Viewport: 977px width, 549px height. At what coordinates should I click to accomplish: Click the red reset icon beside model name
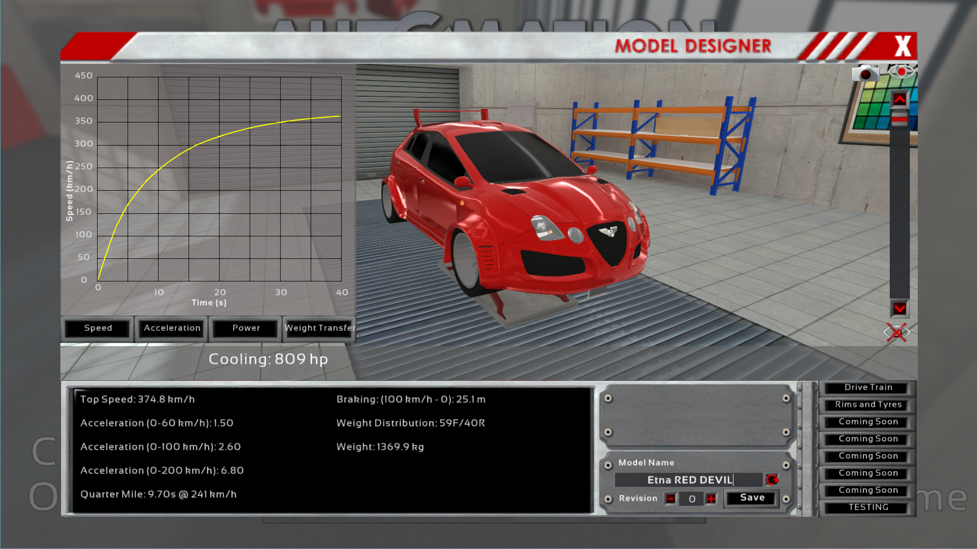(x=772, y=480)
